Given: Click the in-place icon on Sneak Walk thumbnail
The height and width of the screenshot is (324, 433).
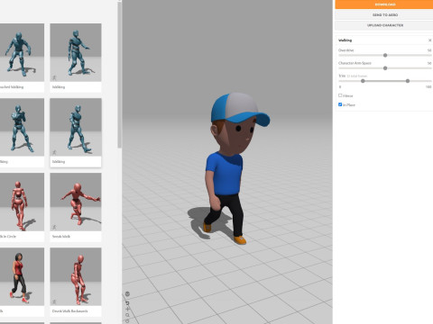Looking at the screenshot, I should (x=54, y=227).
